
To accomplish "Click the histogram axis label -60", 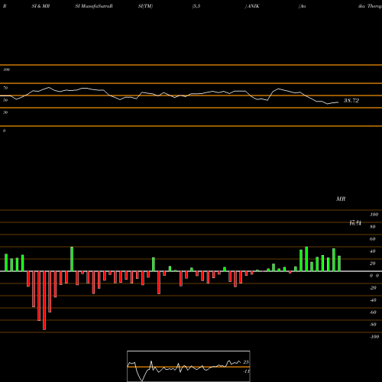I will tap(373, 312).
